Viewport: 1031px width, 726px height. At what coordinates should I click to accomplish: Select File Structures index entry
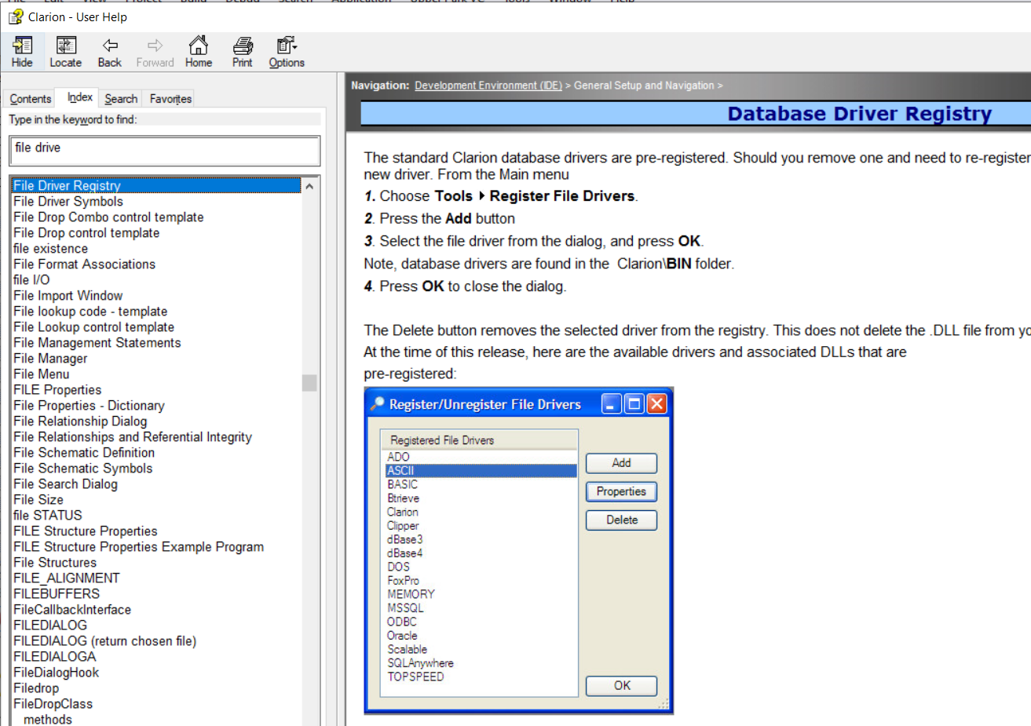[55, 563]
